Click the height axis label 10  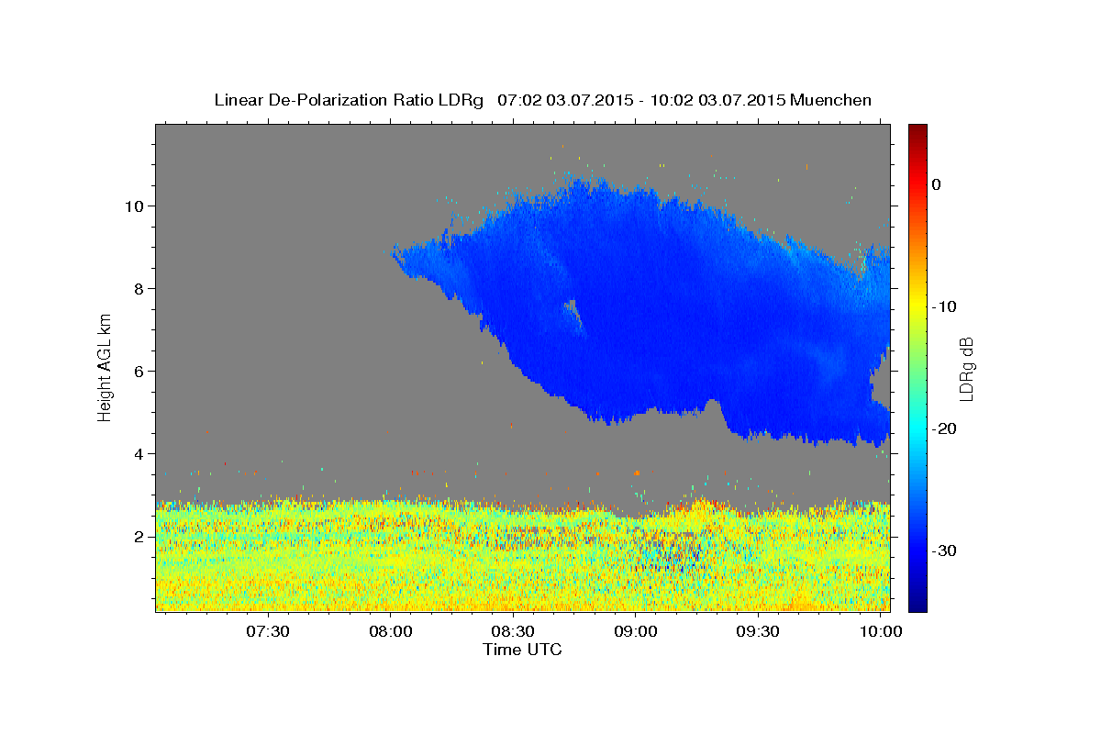133,206
